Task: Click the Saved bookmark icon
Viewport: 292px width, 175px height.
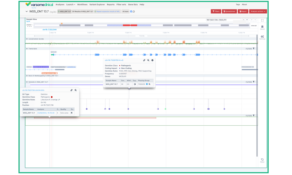Action: coord(262,27)
